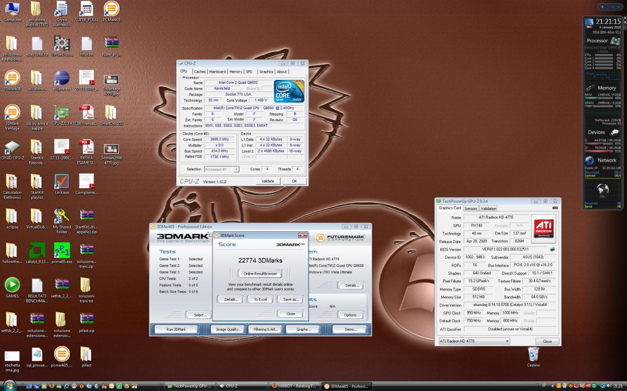This screenshot has height=391, width=627.
Task: Select eclipse.exe desktop shortcut
Action: click(62, 81)
